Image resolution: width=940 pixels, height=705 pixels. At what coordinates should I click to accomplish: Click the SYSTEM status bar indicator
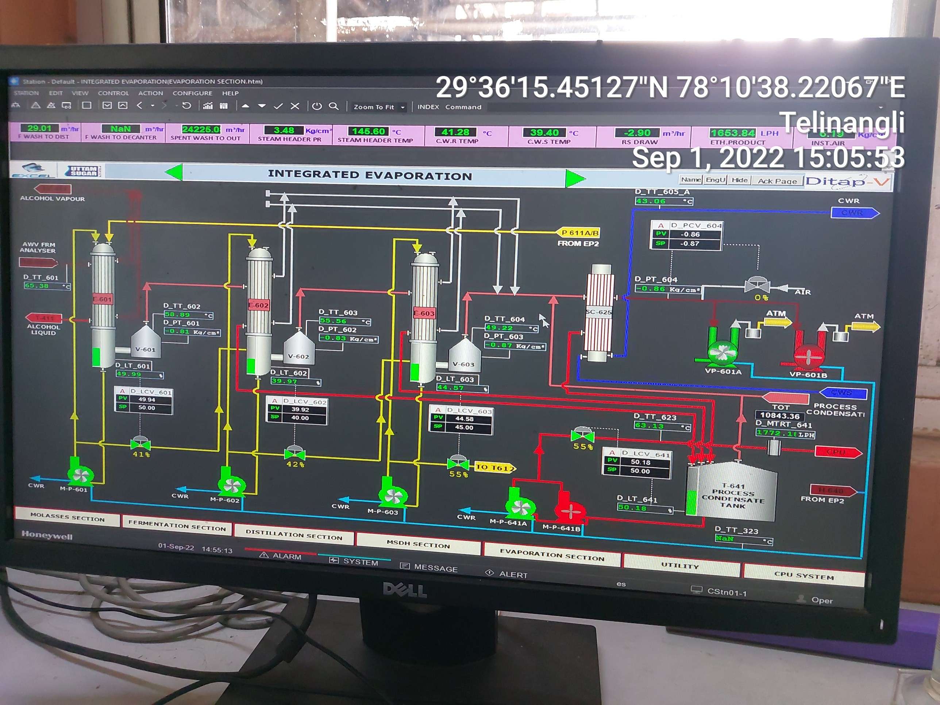pyautogui.click(x=354, y=561)
